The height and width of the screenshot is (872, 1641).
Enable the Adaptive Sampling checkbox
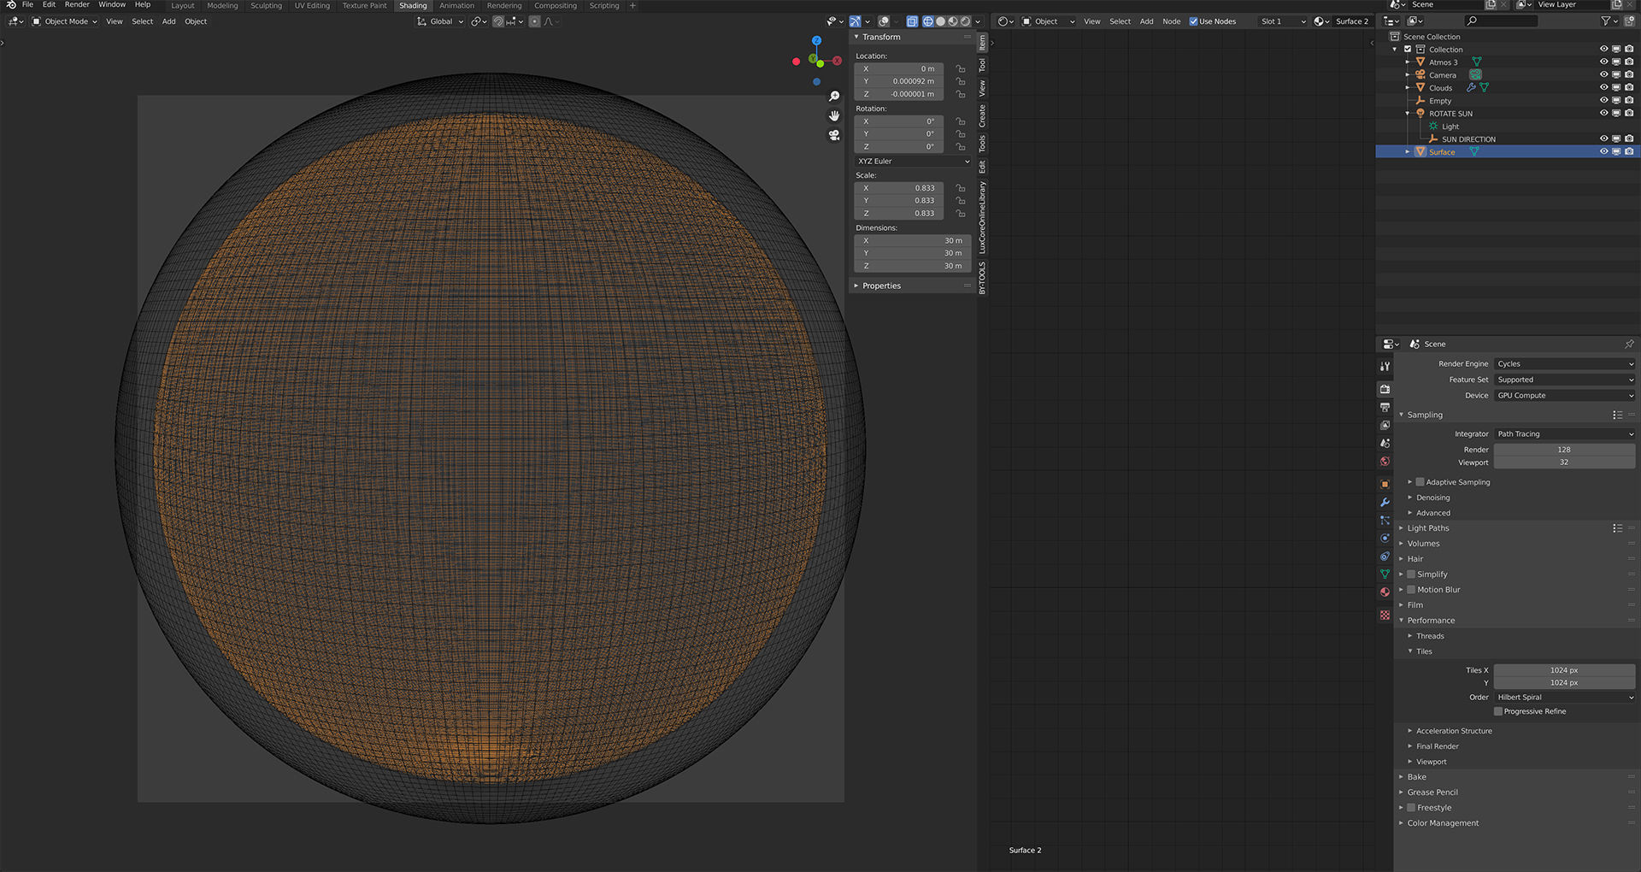tap(1420, 482)
